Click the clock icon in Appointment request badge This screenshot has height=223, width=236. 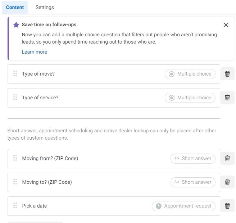159,206
